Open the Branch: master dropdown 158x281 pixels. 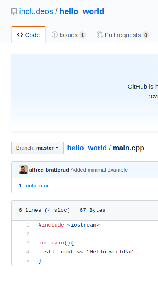[38, 148]
